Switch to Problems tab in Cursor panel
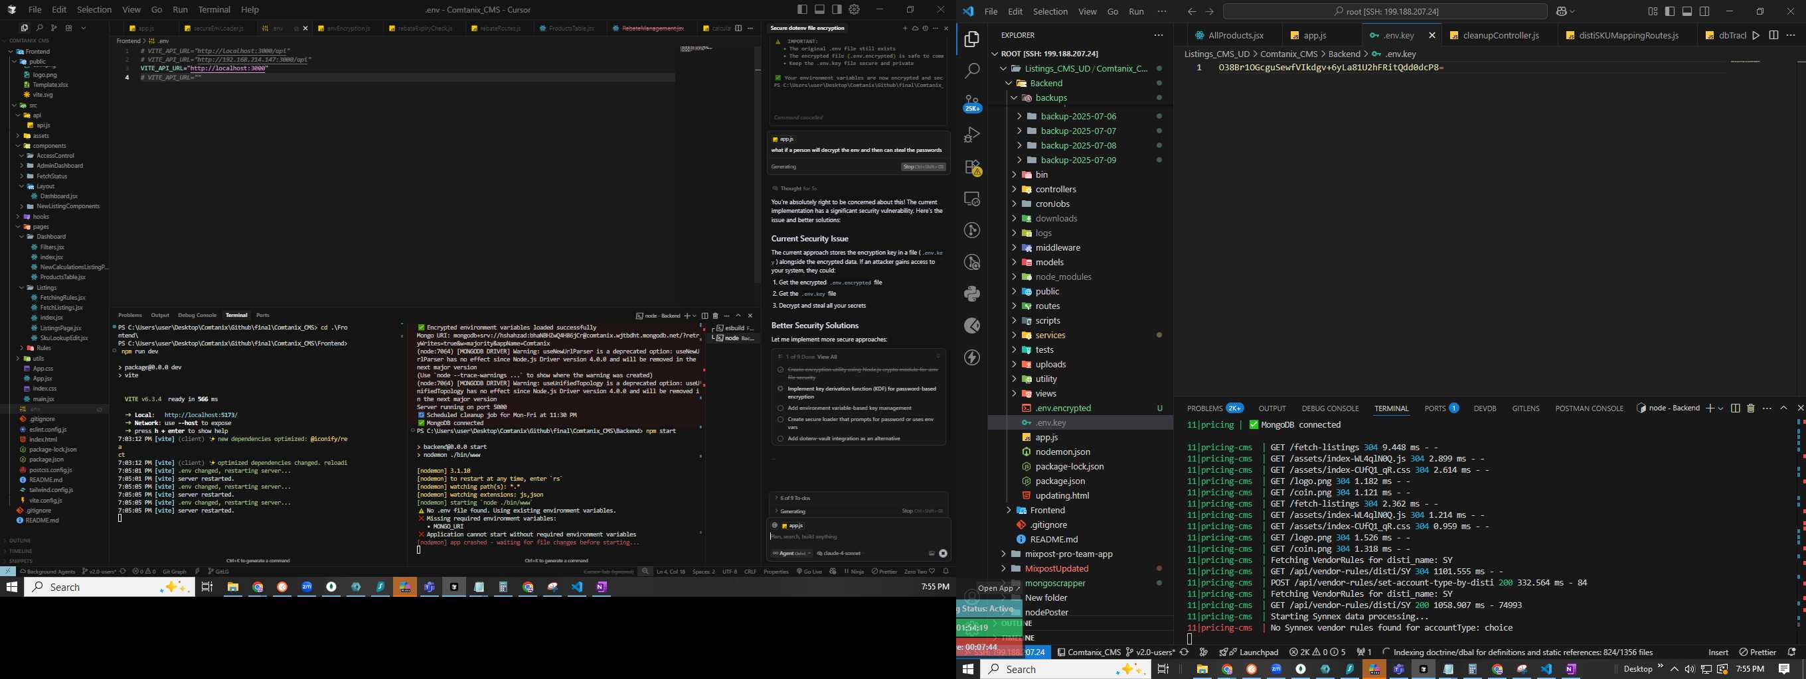Viewport: 1806px width, 679px height. tap(129, 315)
